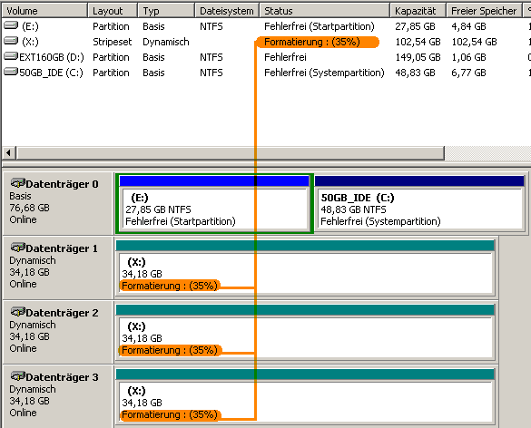Click the horizontal scrollbar thumb
The height and width of the screenshot is (428, 531).
point(231,153)
